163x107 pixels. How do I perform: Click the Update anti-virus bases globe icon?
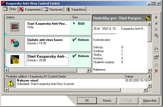15,43
